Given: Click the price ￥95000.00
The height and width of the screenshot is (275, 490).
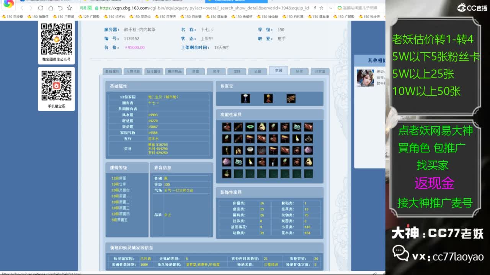Looking at the screenshot, I should 135,48.
